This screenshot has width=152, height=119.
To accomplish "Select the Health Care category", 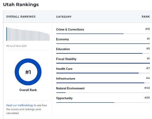I will coord(64,69).
